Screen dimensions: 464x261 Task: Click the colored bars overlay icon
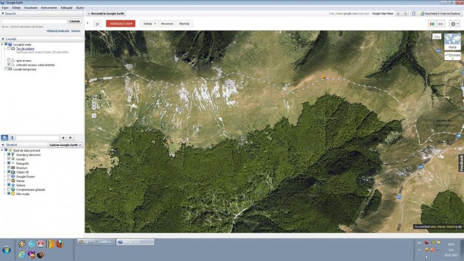click(x=432, y=24)
